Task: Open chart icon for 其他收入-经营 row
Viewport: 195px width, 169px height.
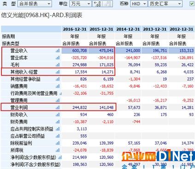Action: point(58,72)
